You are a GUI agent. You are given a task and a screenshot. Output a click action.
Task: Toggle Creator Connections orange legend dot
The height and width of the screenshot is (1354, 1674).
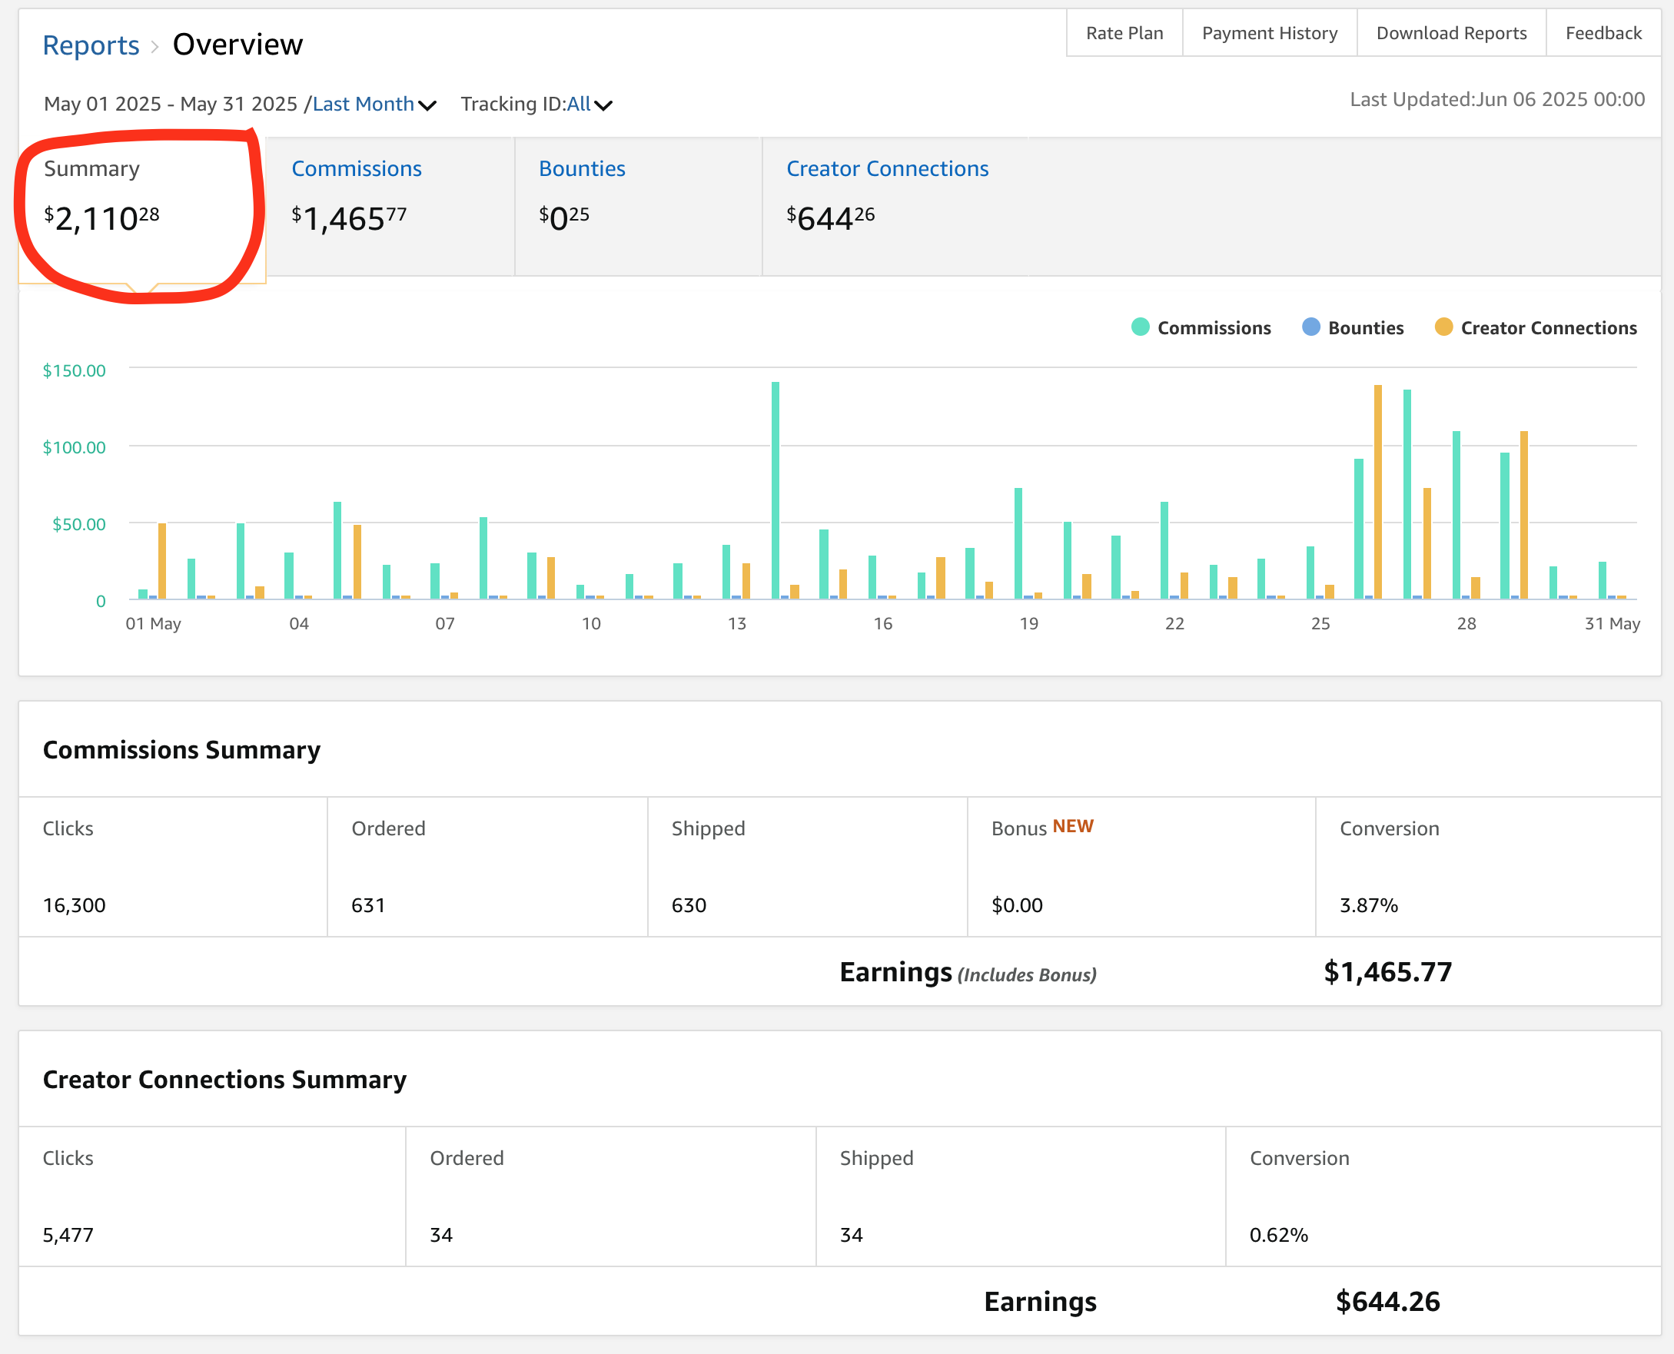click(1443, 327)
